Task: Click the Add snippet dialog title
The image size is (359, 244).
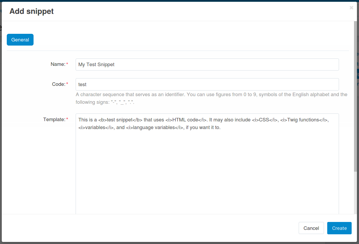Action: point(31,11)
